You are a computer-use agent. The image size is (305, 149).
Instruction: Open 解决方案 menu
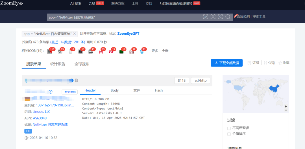118,3
